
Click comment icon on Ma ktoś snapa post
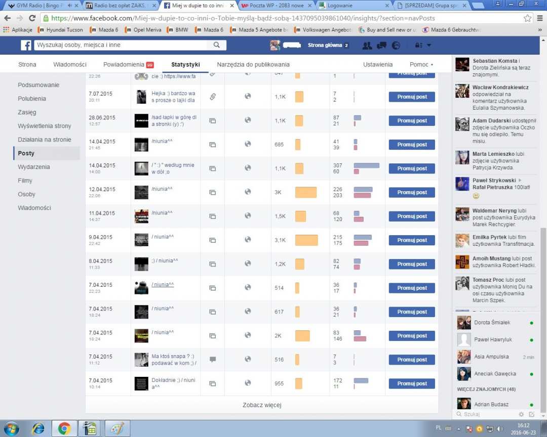pos(213,359)
